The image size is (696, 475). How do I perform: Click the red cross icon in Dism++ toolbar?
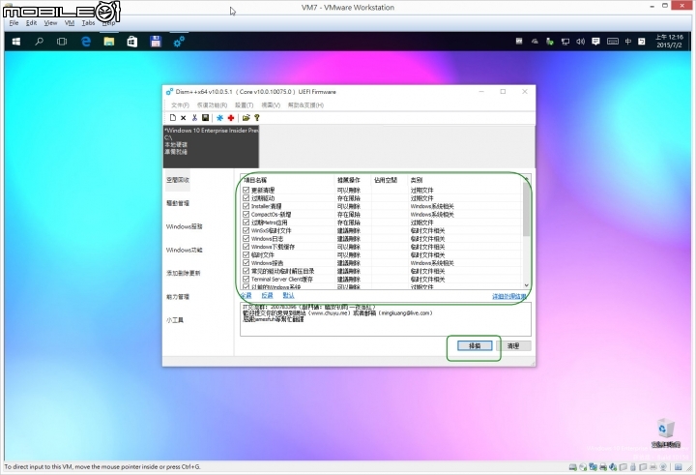pyautogui.click(x=231, y=118)
